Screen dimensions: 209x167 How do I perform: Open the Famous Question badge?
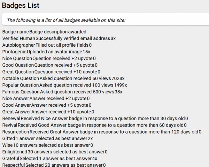(21, 92)
